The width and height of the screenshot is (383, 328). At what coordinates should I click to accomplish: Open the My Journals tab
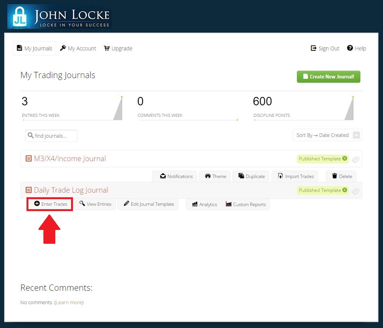coord(35,48)
